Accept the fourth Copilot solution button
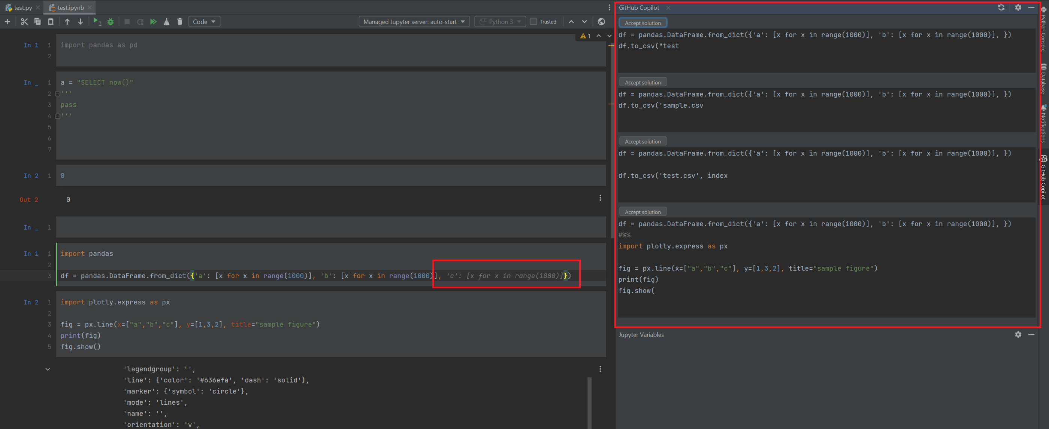Screen dimensions: 1049x429 641,211
